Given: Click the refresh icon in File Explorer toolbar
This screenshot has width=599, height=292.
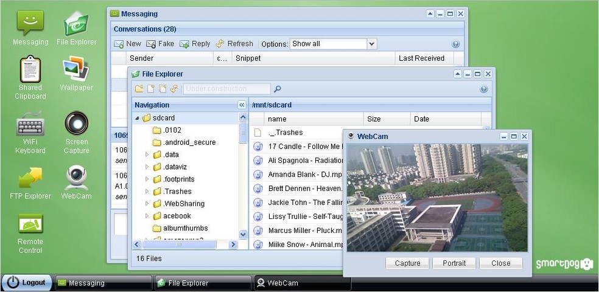Looking at the screenshot, I should pos(174,89).
